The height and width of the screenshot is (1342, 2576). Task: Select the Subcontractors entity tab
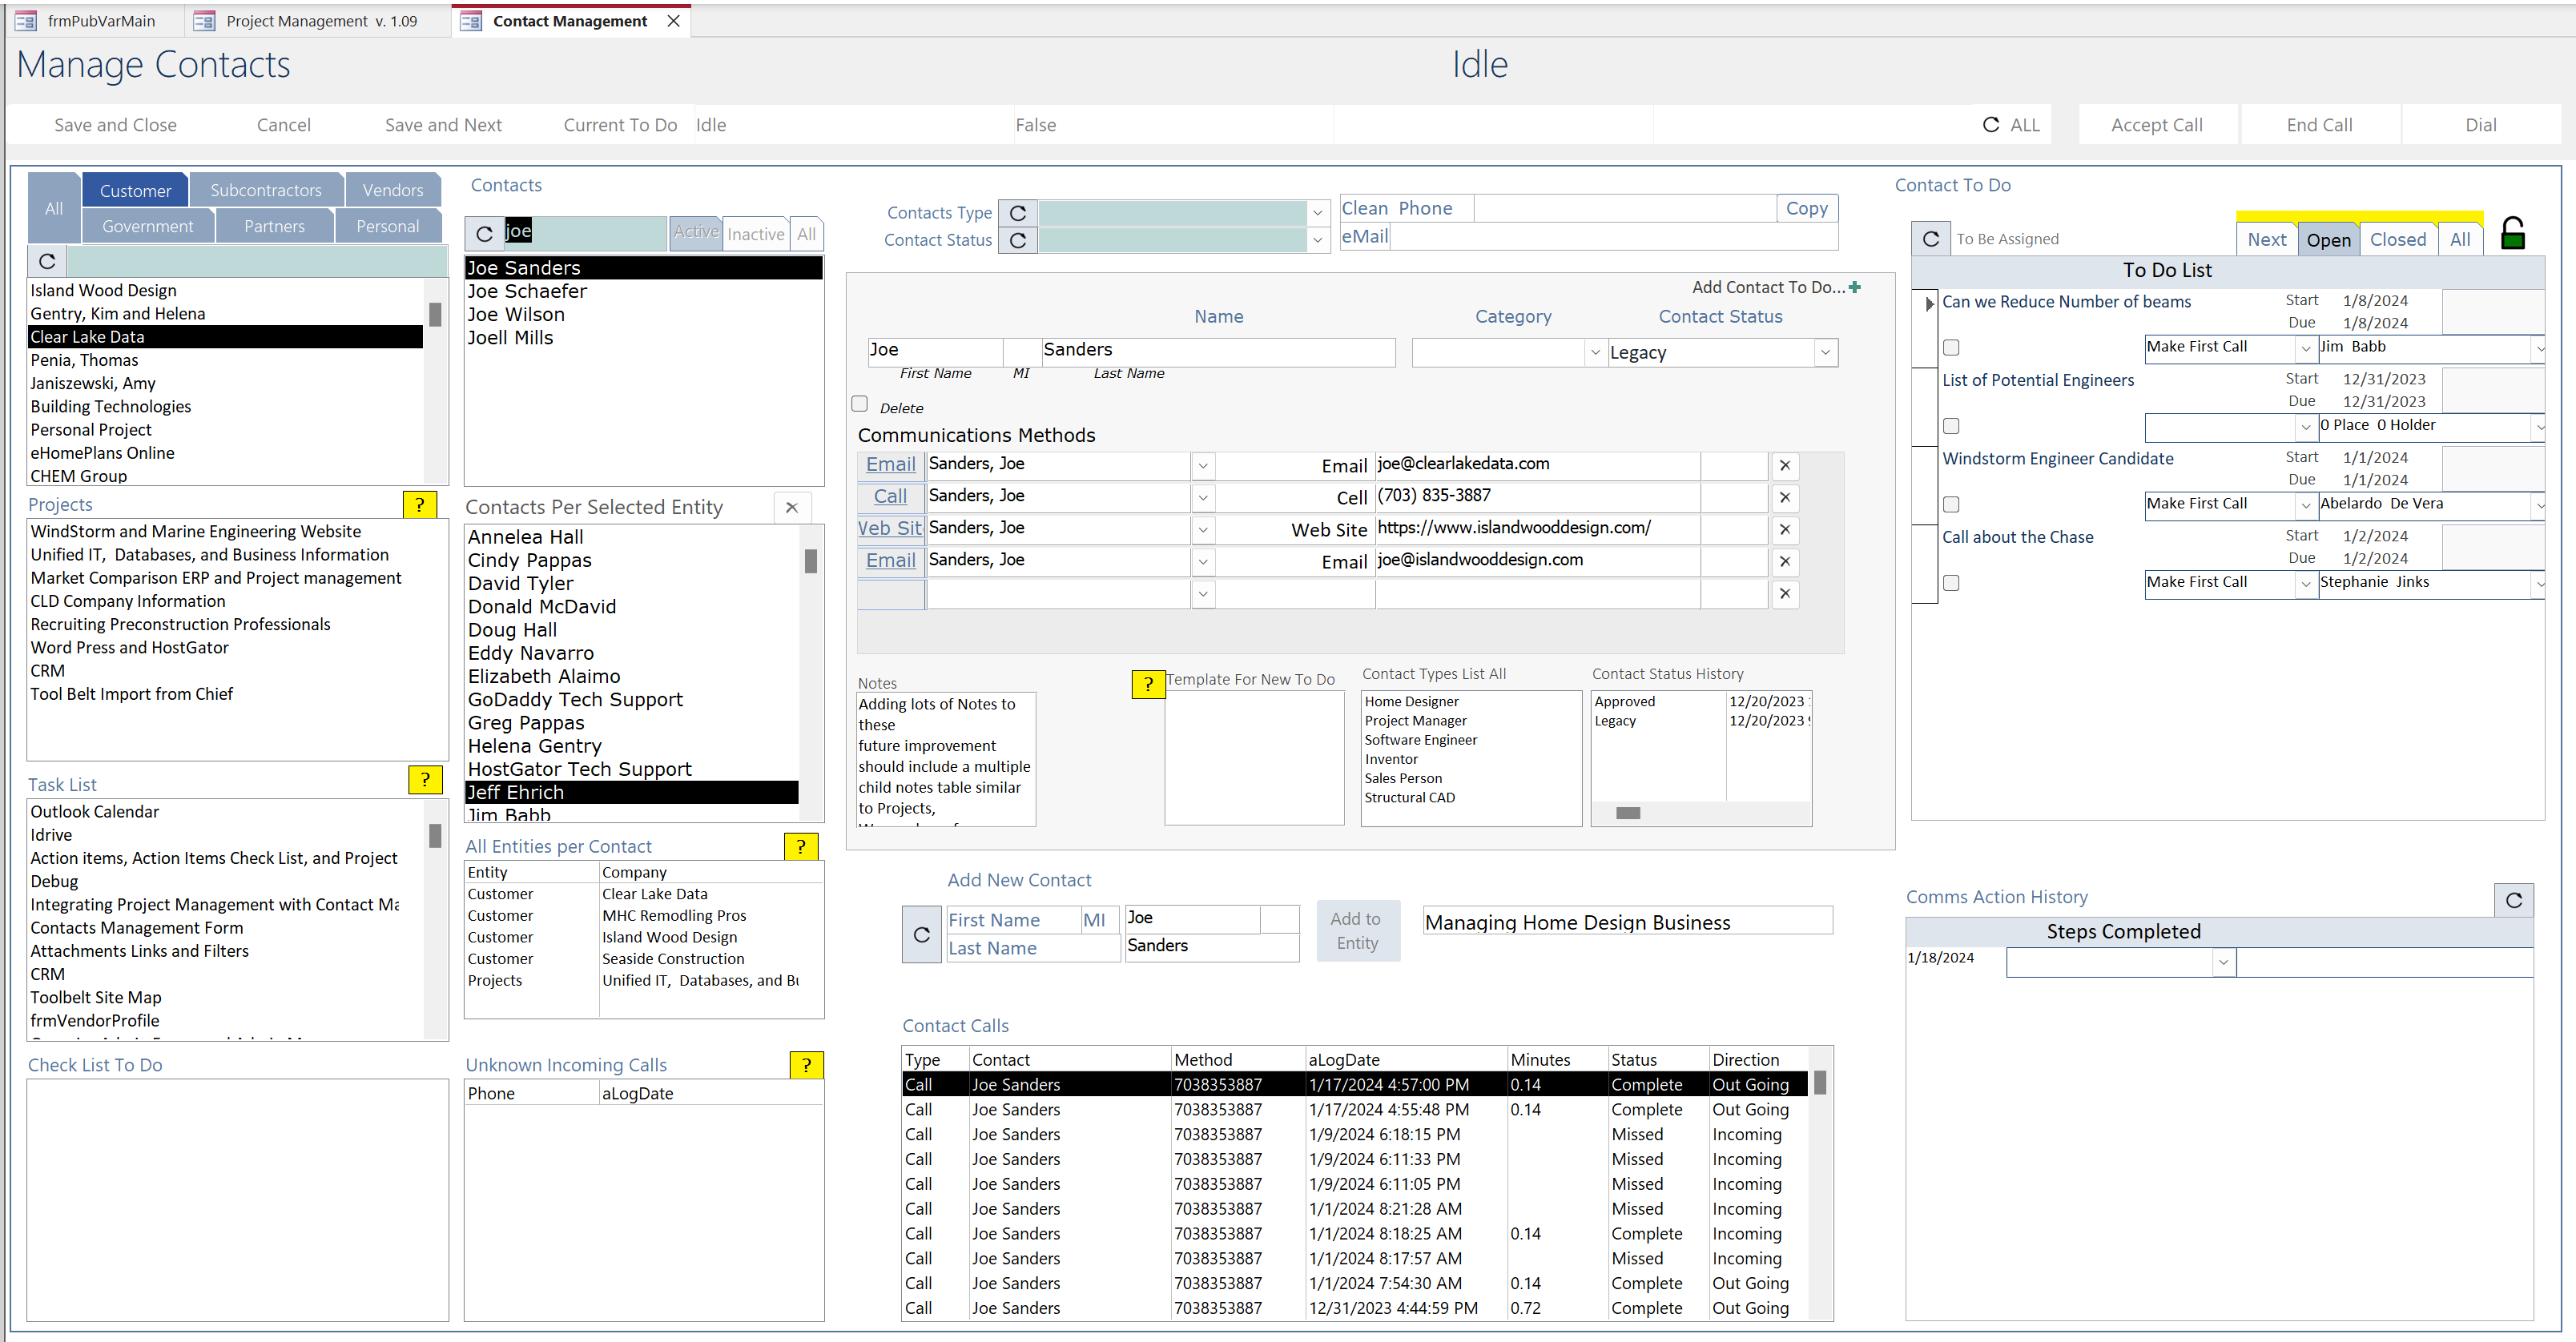265,190
